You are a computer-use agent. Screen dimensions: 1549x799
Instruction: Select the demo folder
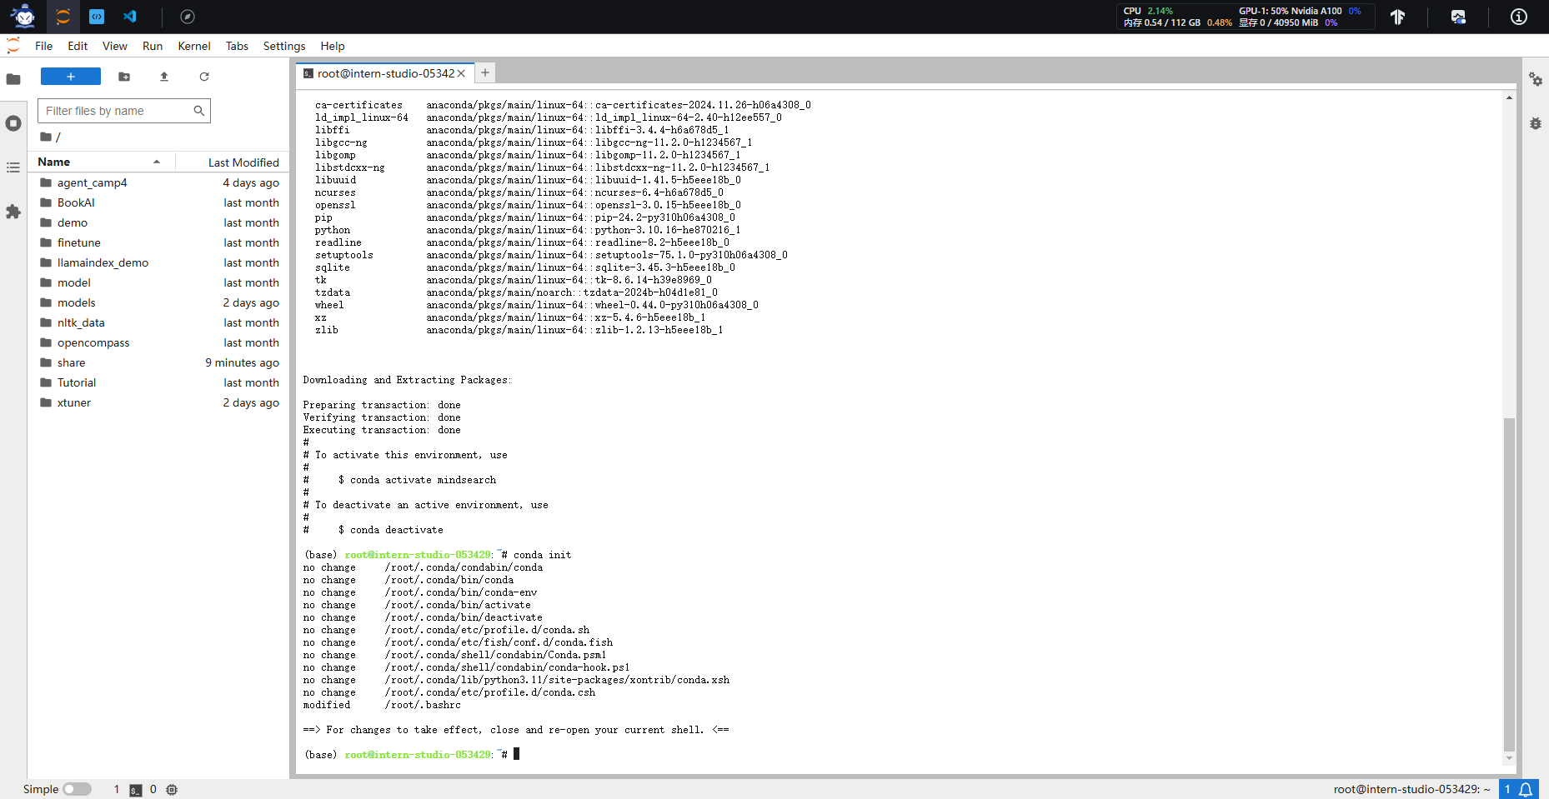[x=158, y=222]
